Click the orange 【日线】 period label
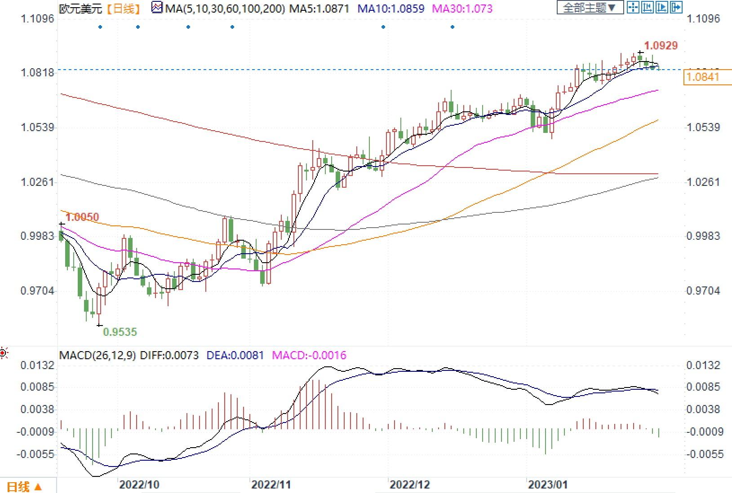Viewport: 732px width, 493px height. pos(124,9)
